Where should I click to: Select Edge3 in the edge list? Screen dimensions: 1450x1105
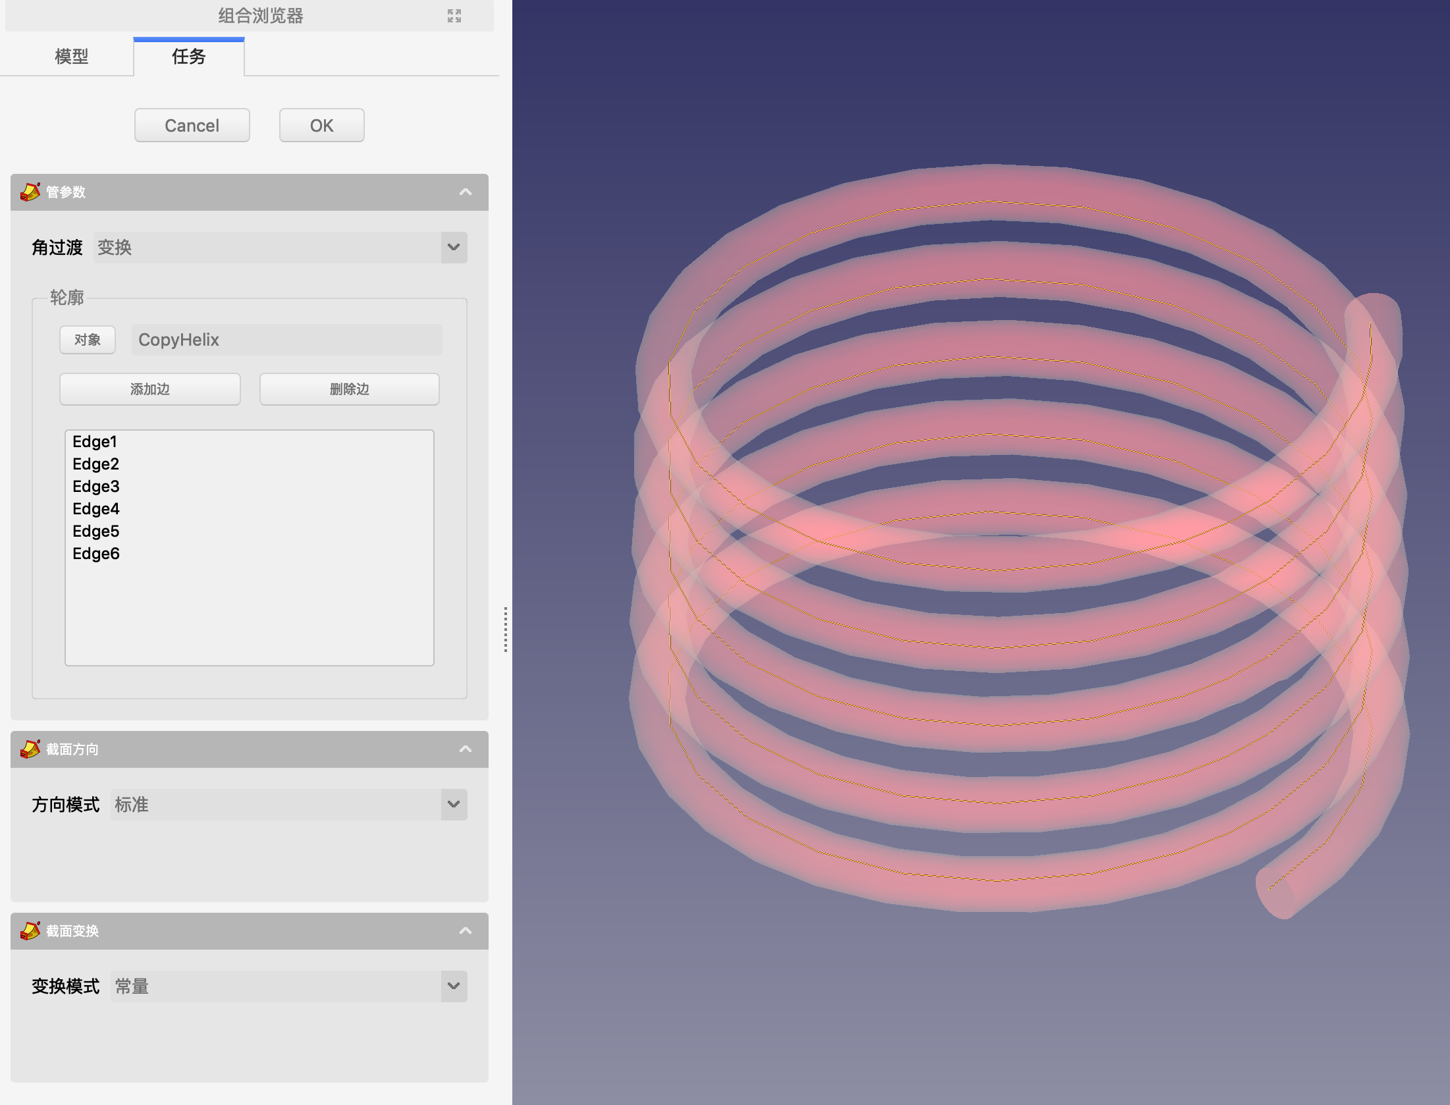pyautogui.click(x=96, y=487)
